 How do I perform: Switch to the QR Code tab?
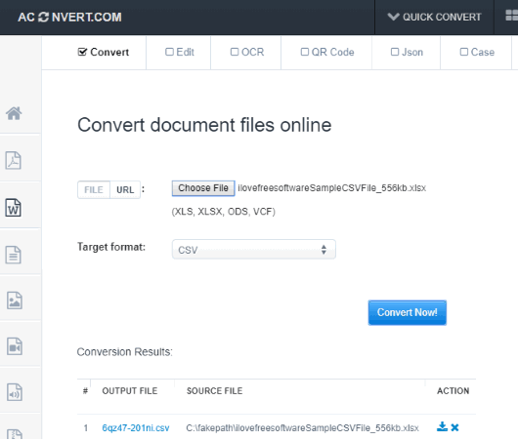(x=327, y=52)
